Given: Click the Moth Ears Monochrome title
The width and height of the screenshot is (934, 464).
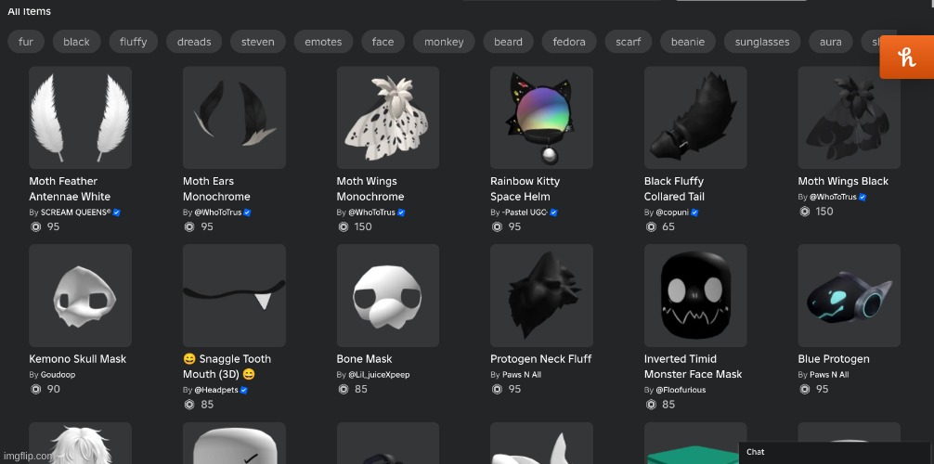Looking at the screenshot, I should click(x=217, y=188).
